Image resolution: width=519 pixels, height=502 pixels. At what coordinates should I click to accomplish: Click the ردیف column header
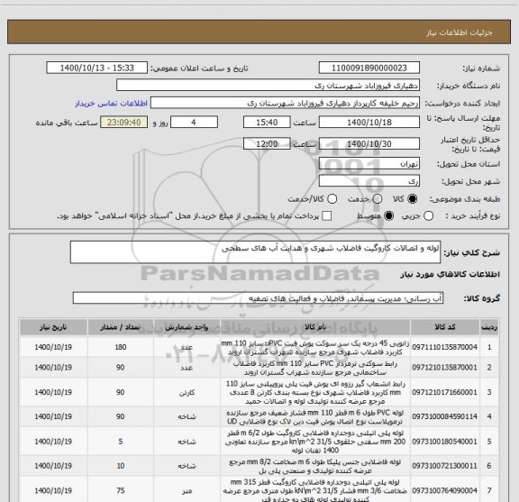tap(489, 327)
